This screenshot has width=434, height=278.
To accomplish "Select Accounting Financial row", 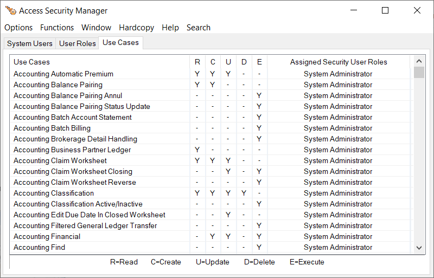I will pyautogui.click(x=212, y=236).
